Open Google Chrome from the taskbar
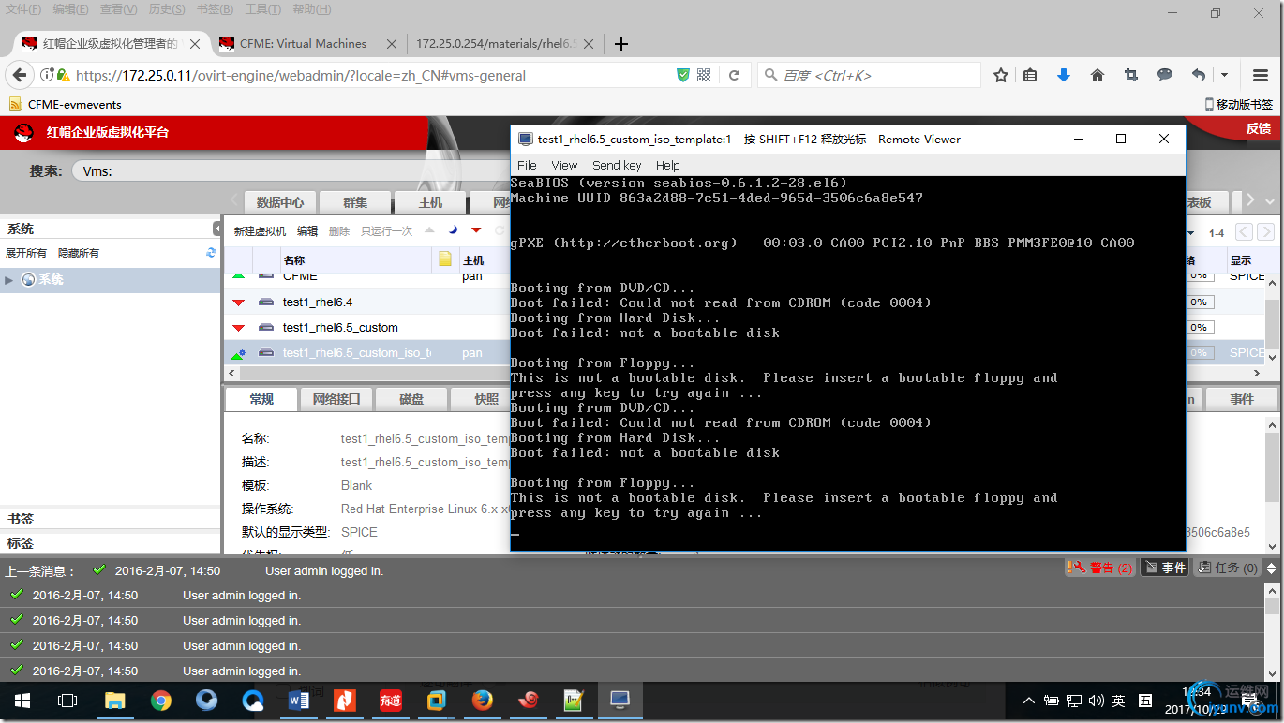 [161, 701]
